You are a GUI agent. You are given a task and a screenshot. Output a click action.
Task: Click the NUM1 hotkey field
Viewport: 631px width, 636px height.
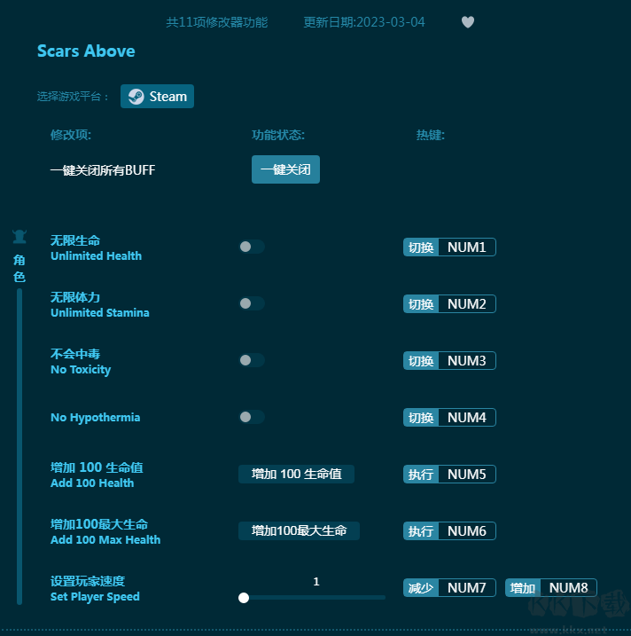click(x=466, y=247)
